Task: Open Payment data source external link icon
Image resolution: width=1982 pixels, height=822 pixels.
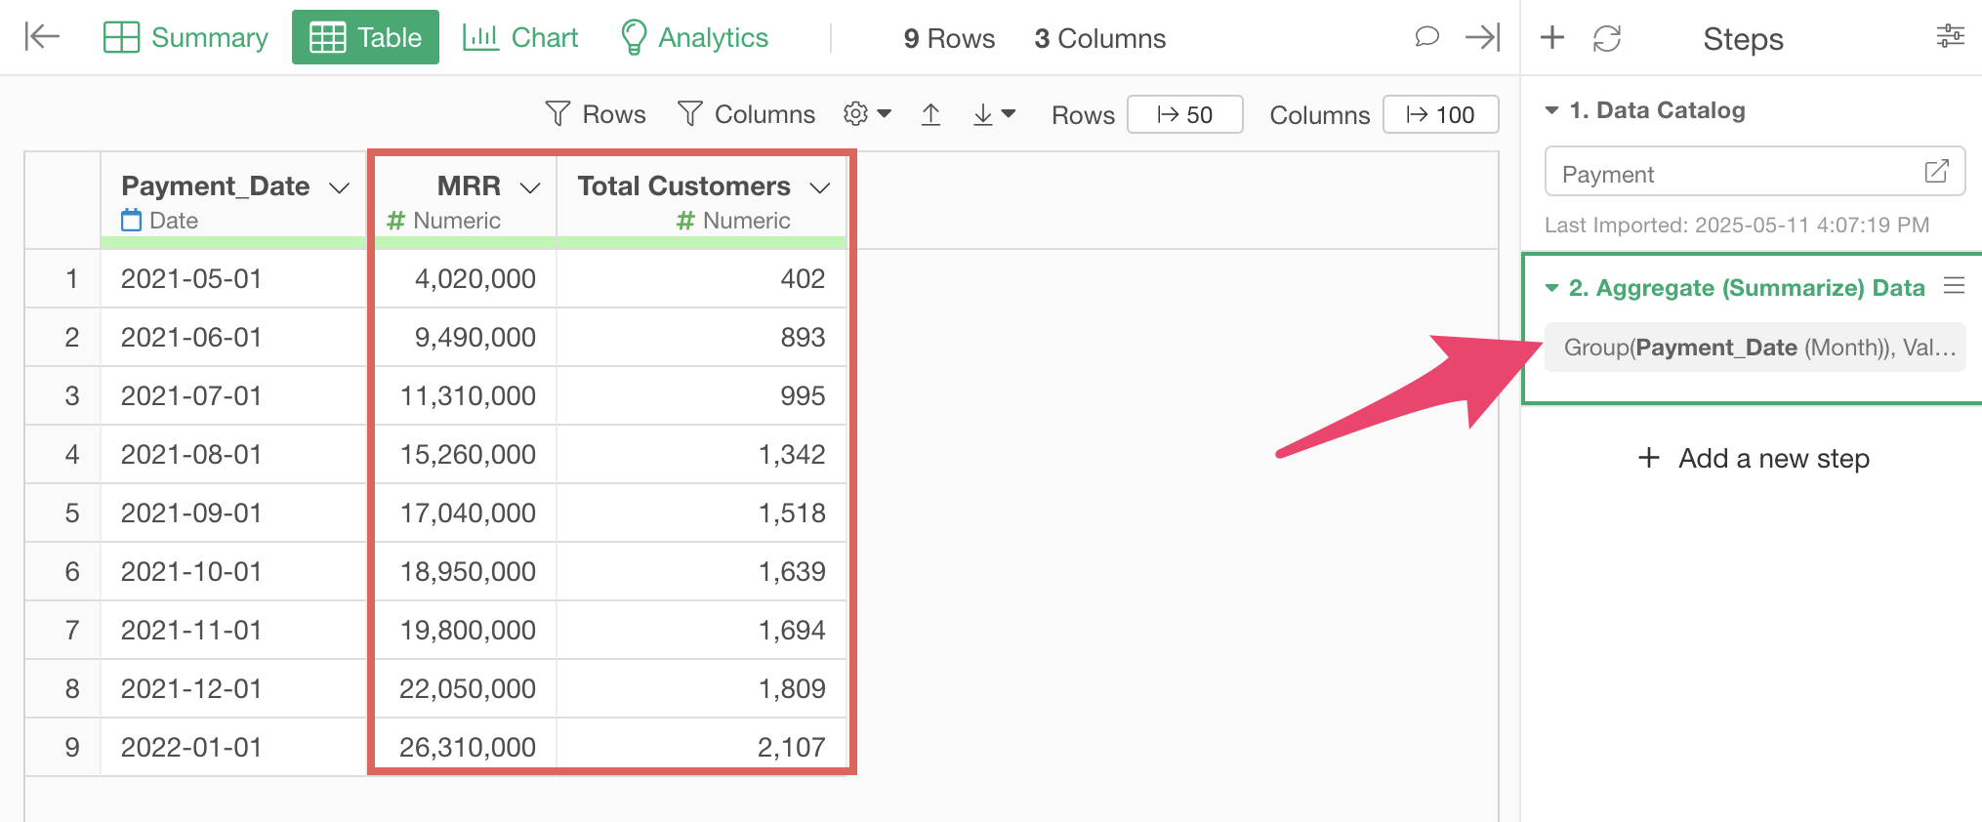Action: 1936,172
